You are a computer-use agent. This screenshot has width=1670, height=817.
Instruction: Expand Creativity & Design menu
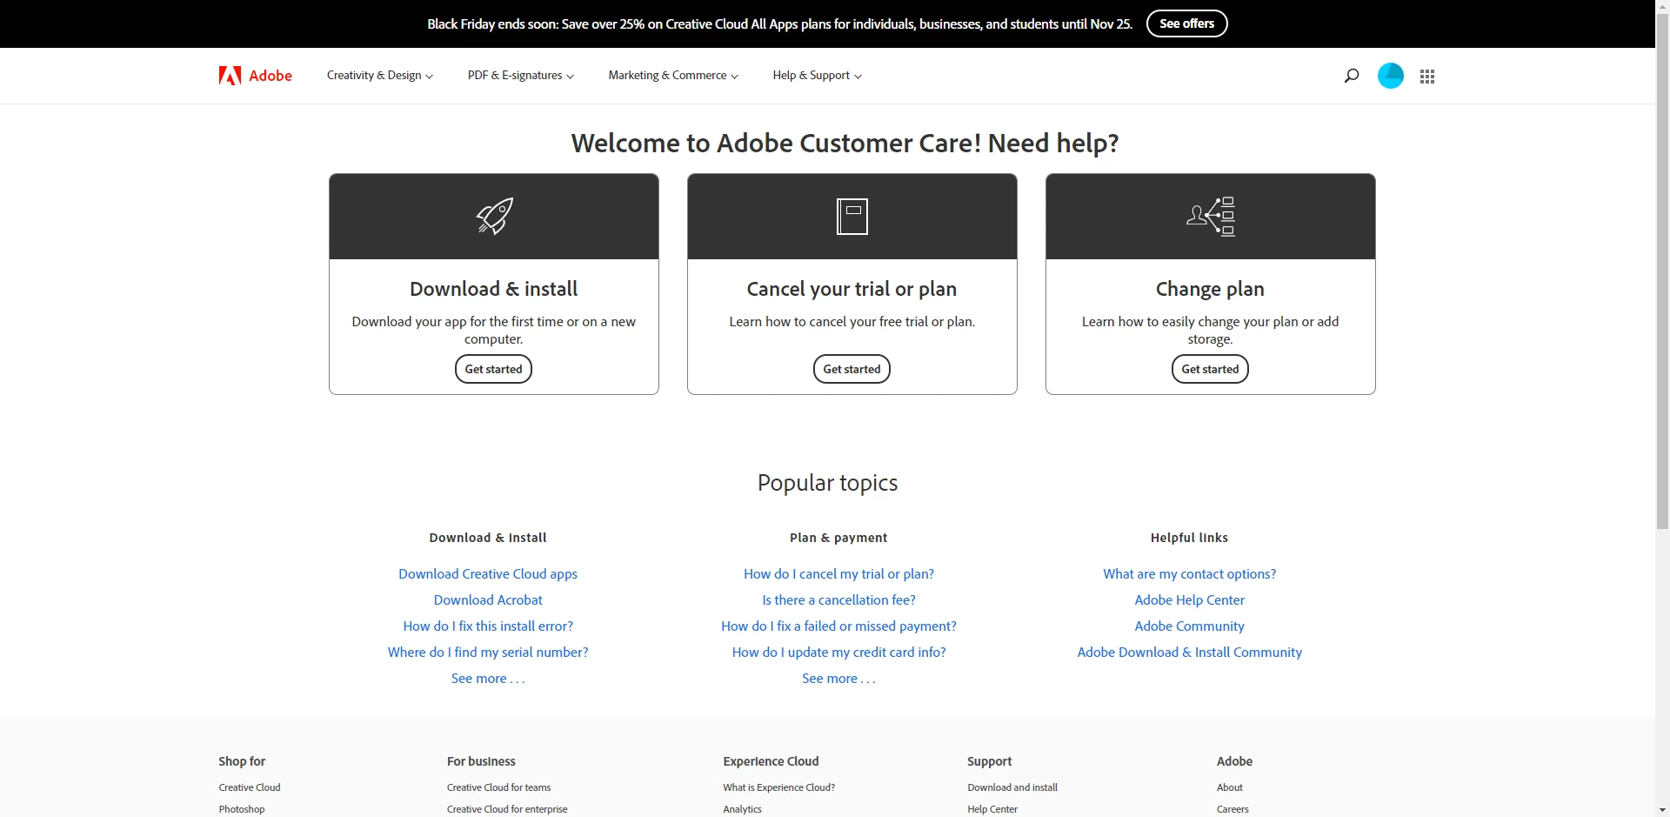[x=379, y=76]
